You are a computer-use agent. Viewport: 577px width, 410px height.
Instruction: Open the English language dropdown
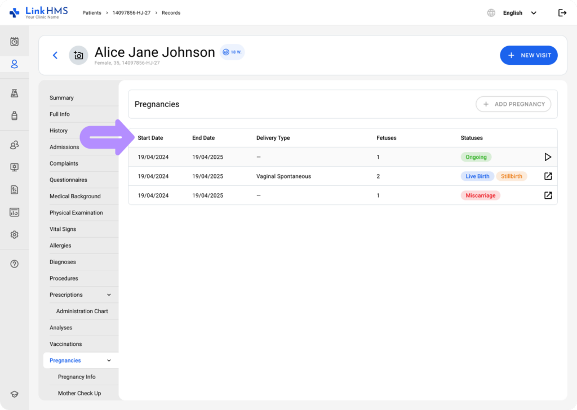519,13
